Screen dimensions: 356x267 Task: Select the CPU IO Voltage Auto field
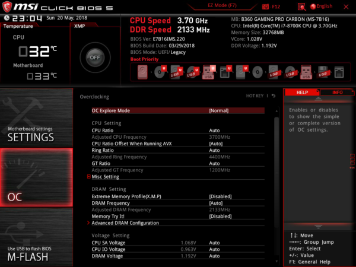point(214,249)
